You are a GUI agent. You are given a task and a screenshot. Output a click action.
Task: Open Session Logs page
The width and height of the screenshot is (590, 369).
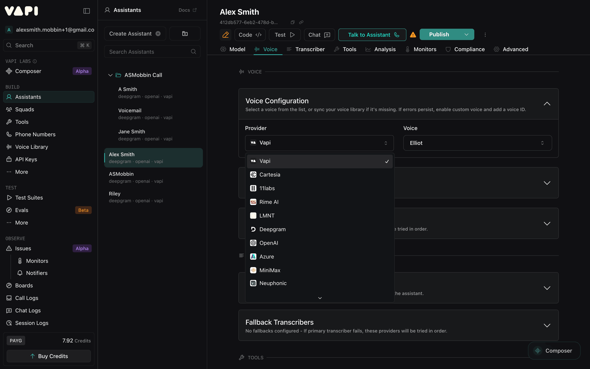(49, 323)
